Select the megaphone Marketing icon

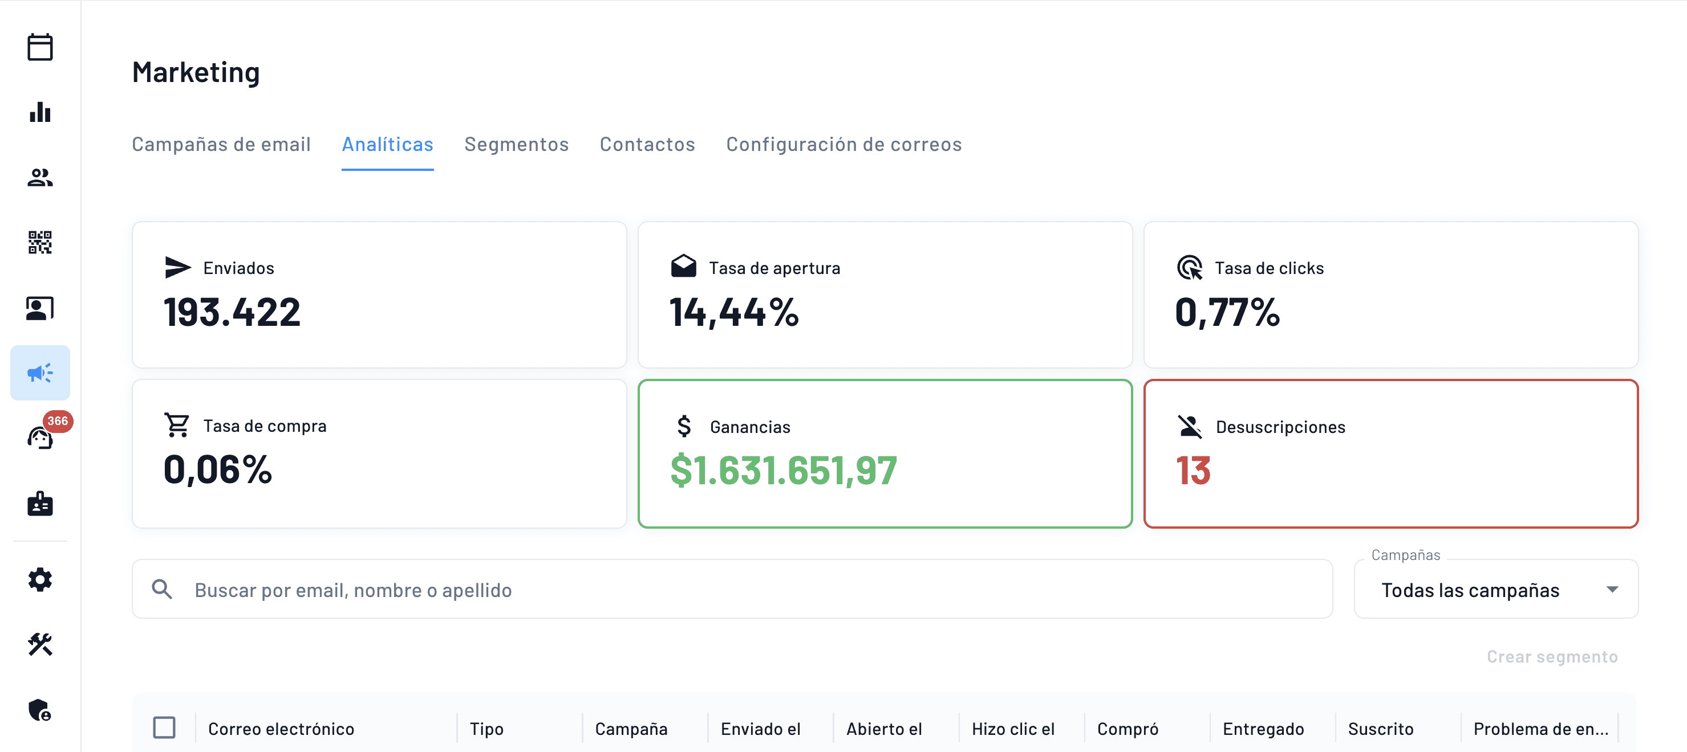pos(40,373)
